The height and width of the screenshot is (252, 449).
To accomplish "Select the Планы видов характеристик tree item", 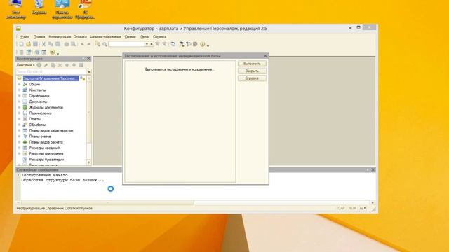I will (51, 131).
